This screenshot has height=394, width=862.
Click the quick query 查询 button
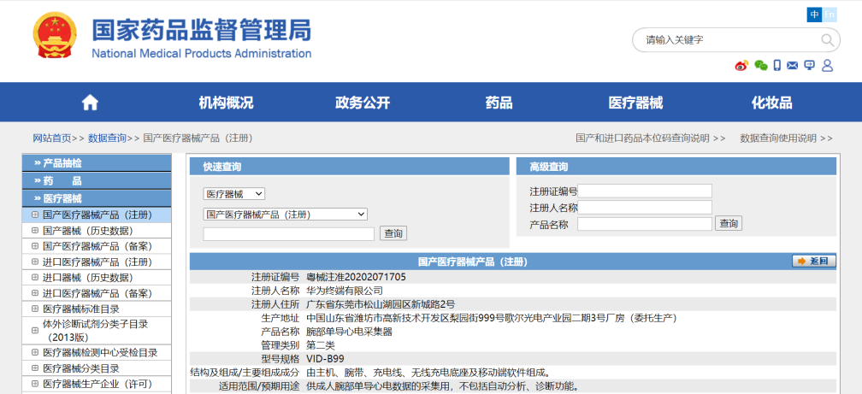pos(393,233)
